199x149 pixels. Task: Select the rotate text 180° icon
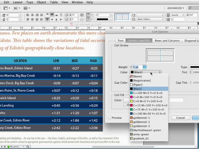pos(57,19)
